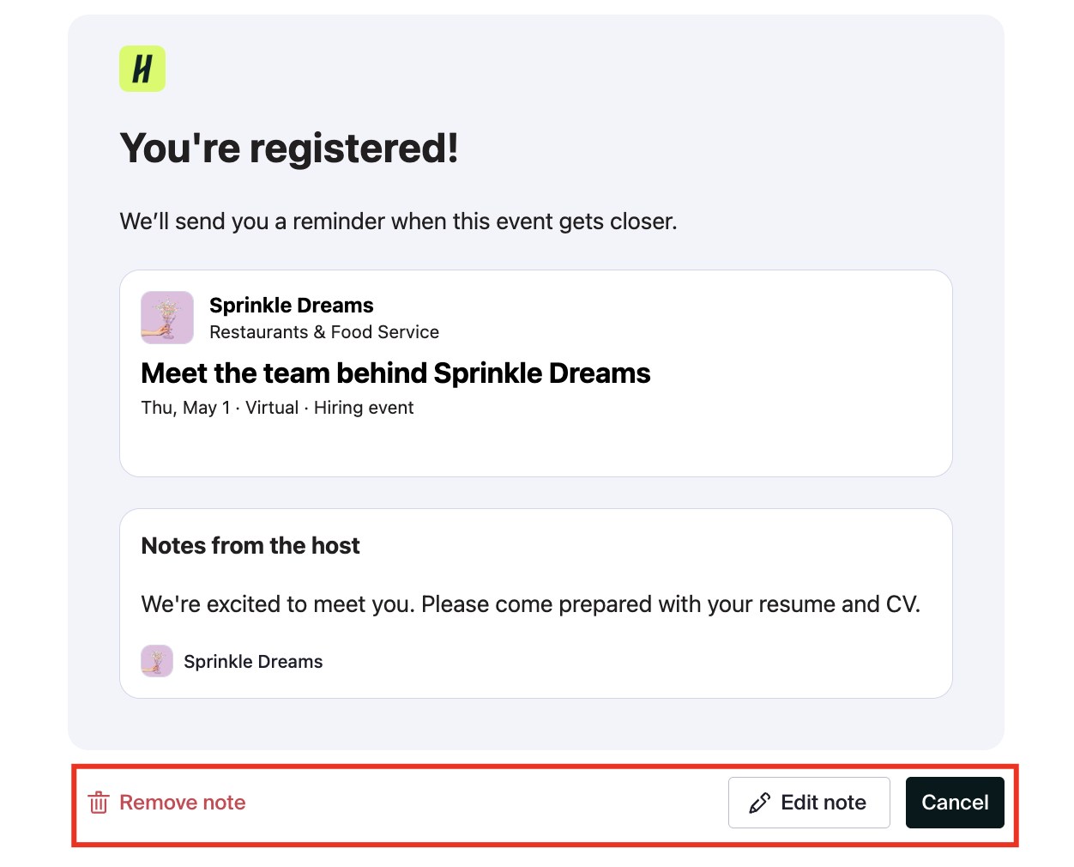This screenshot has height=867, width=1074.
Task: Click the green Handshake logo icon
Action: [x=142, y=69]
